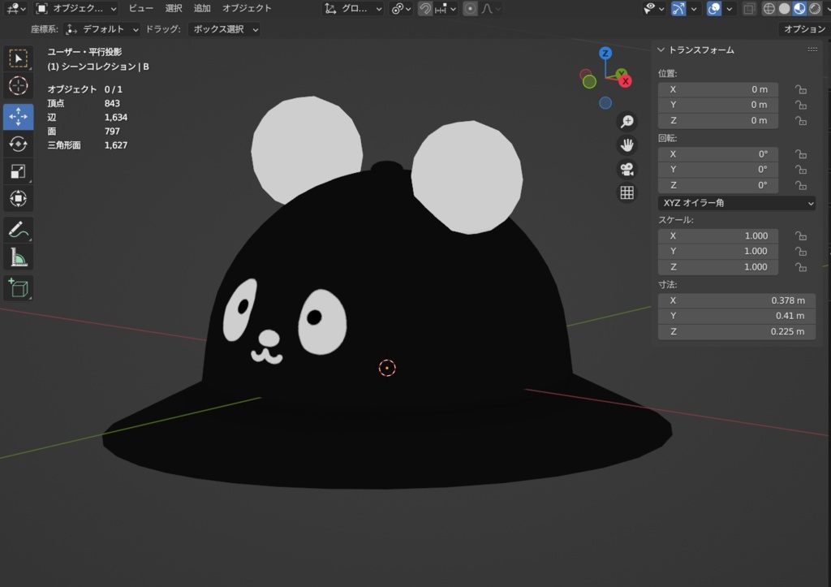The width and height of the screenshot is (831, 587).
Task: Click the オプション button
Action: [x=803, y=29]
